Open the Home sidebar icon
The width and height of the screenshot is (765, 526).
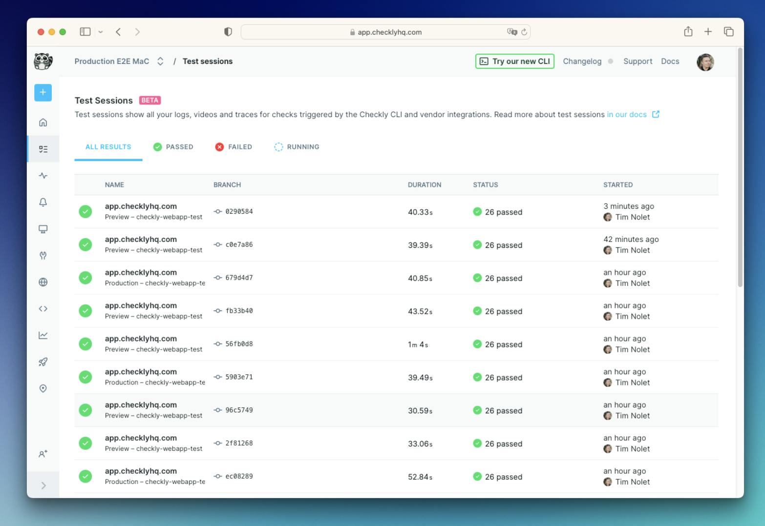click(43, 122)
